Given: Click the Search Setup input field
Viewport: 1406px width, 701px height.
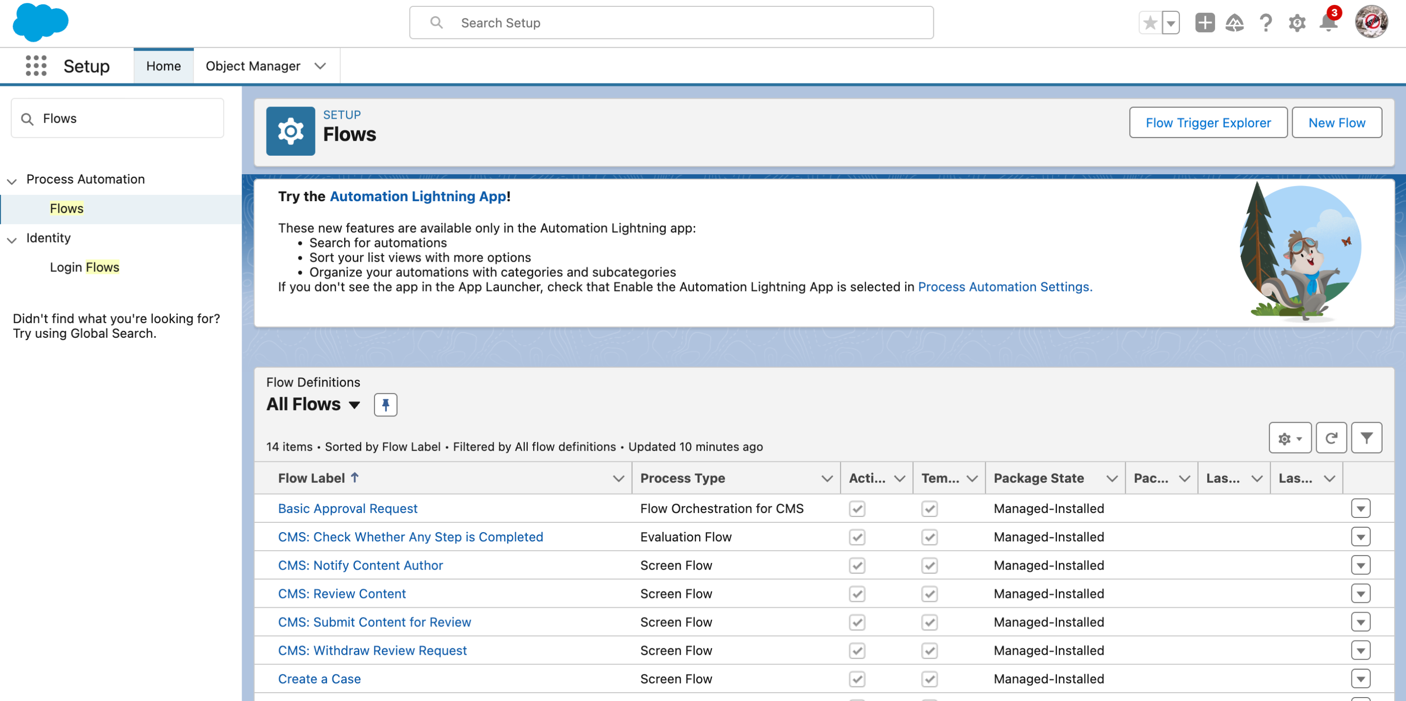Looking at the screenshot, I should pyautogui.click(x=671, y=23).
